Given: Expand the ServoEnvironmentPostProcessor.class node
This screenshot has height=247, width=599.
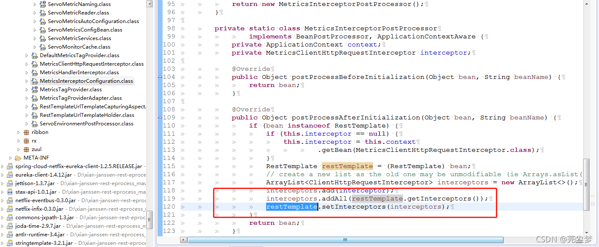Looking at the screenshot, I should click(27, 124).
